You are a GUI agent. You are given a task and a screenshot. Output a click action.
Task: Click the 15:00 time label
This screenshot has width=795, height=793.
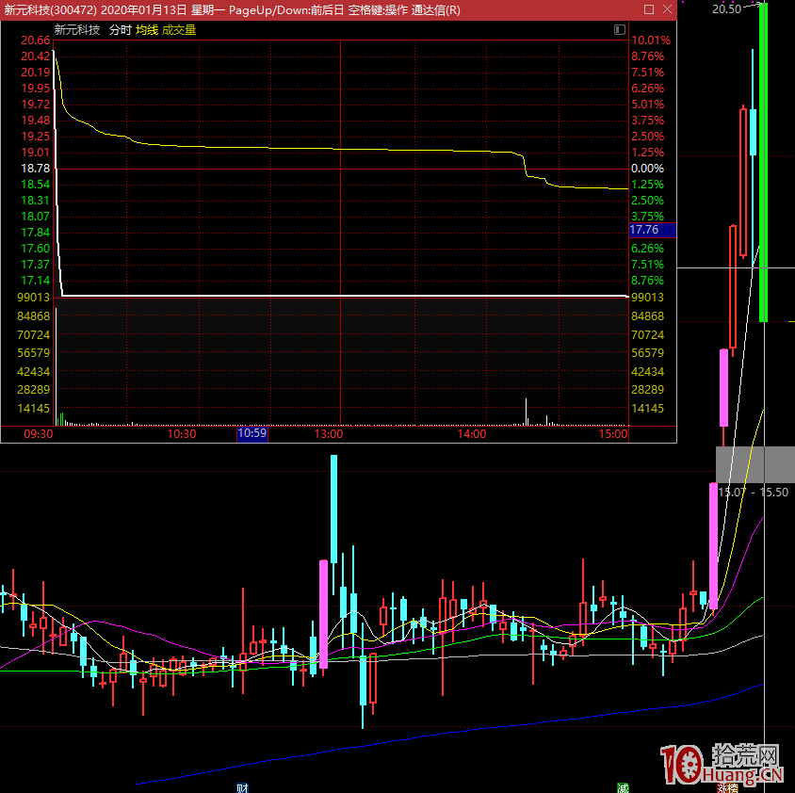pyautogui.click(x=612, y=434)
